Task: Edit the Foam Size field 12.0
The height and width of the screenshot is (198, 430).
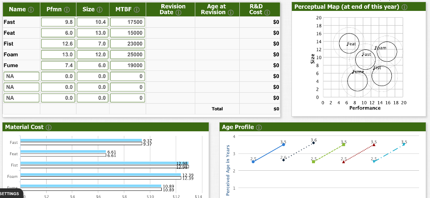Action: 93,55
